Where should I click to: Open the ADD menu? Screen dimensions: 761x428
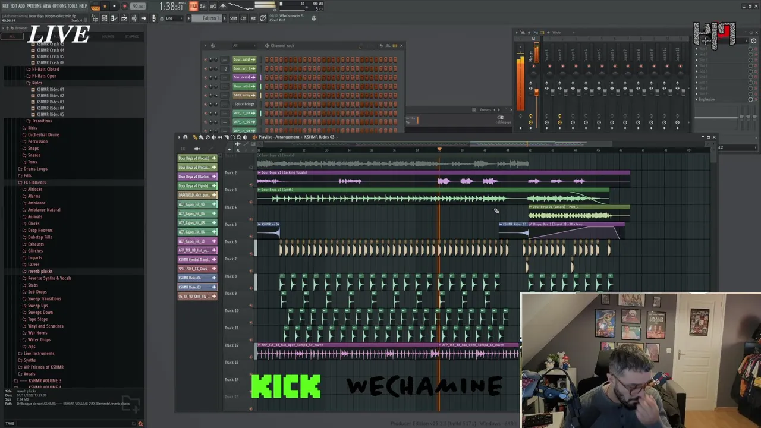(x=21, y=6)
